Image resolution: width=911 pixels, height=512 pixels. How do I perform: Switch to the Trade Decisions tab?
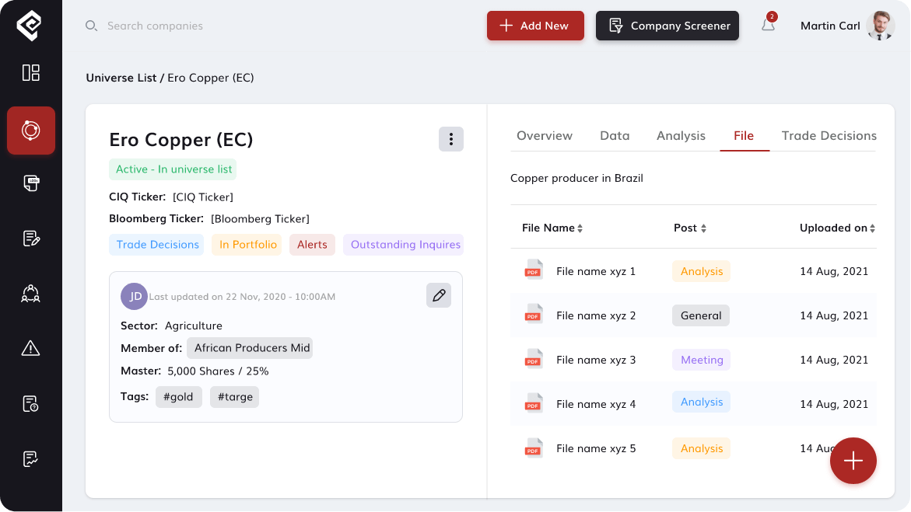point(829,136)
